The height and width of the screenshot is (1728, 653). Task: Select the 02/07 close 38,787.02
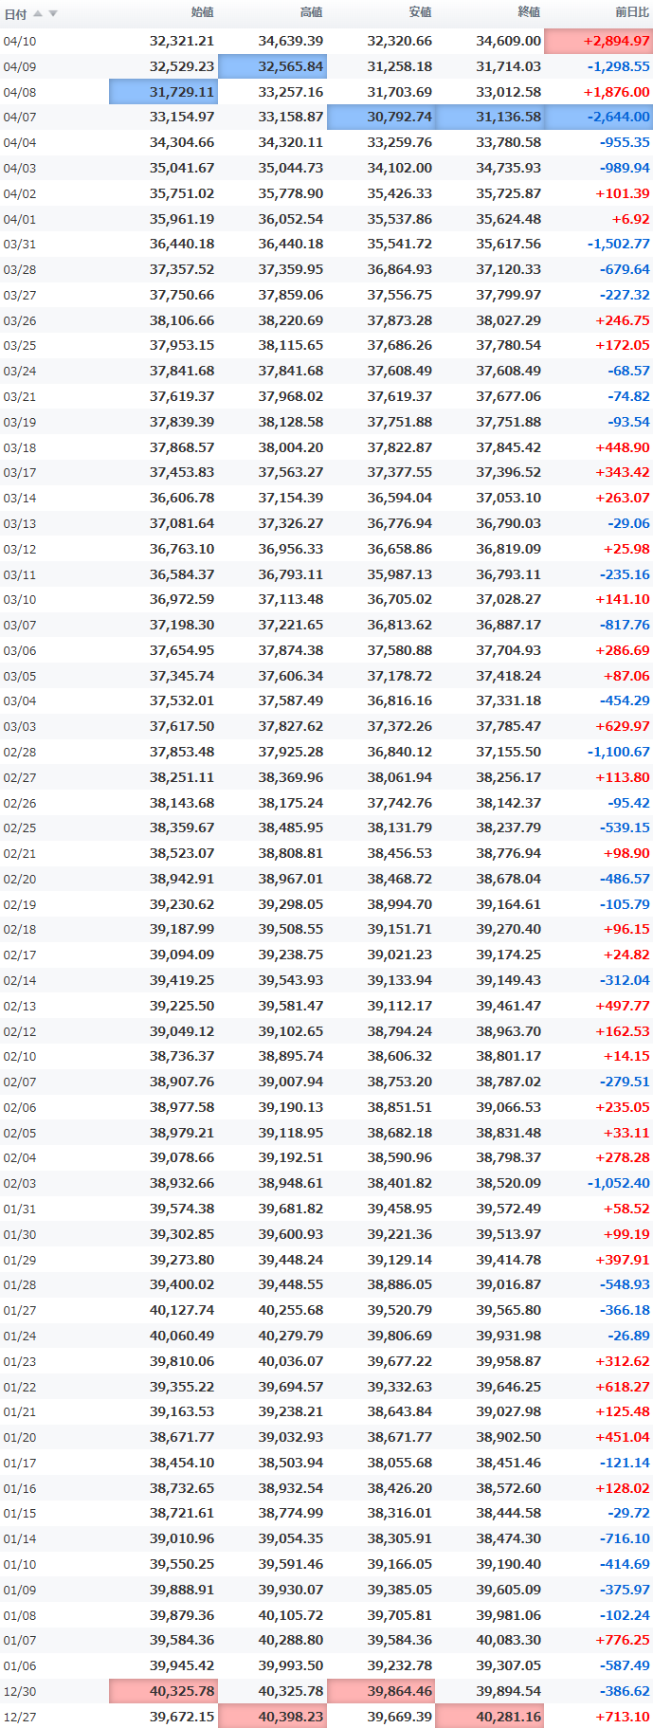pyautogui.click(x=509, y=1082)
